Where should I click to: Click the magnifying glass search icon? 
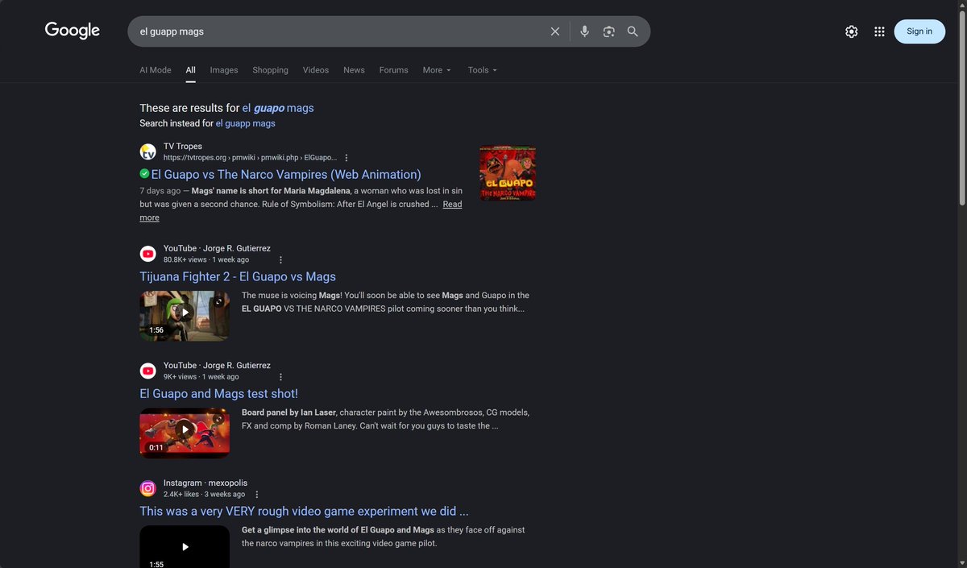pos(633,31)
